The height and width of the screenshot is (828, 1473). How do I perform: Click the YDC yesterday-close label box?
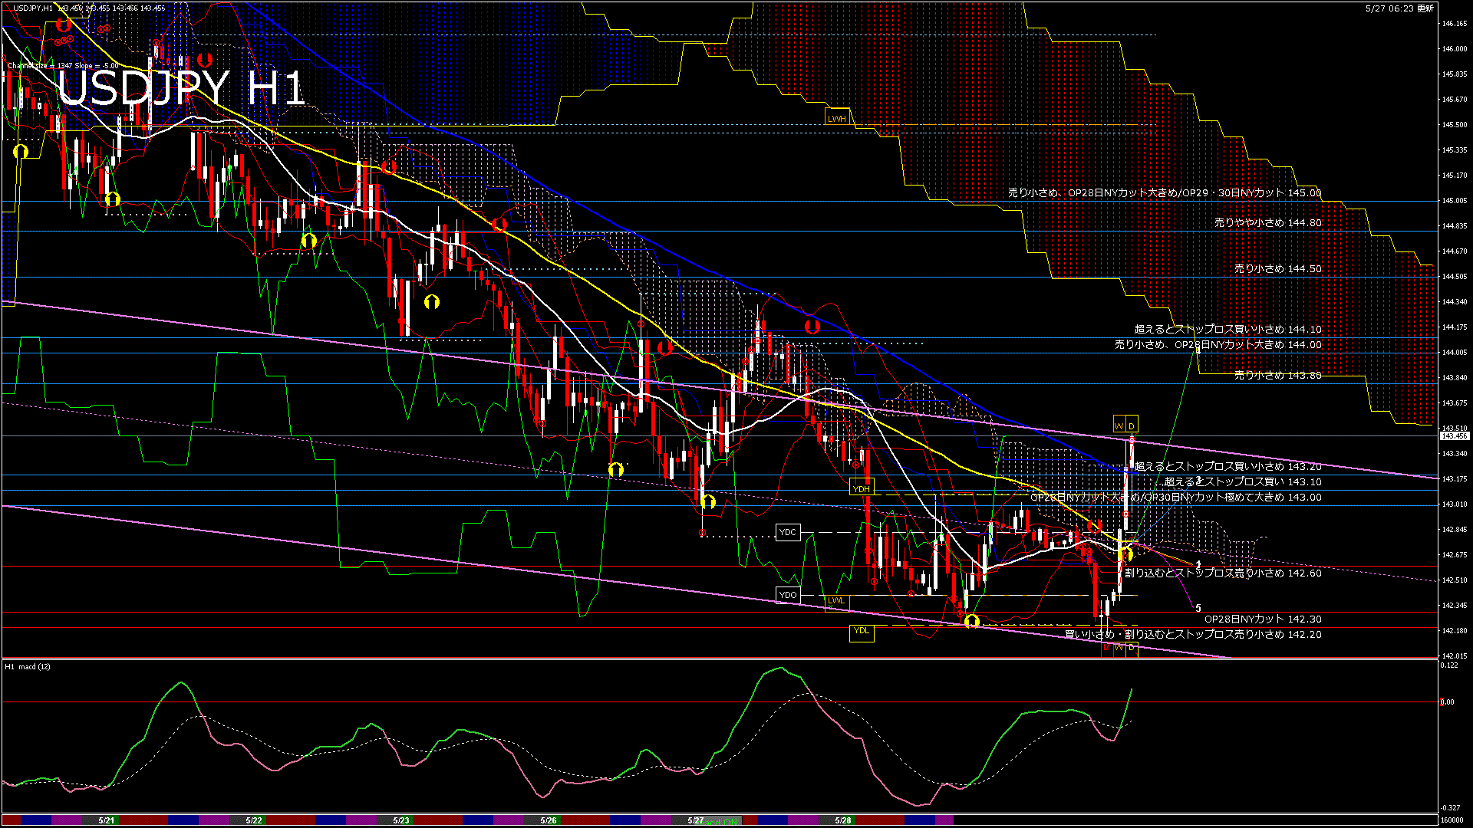pyautogui.click(x=788, y=532)
